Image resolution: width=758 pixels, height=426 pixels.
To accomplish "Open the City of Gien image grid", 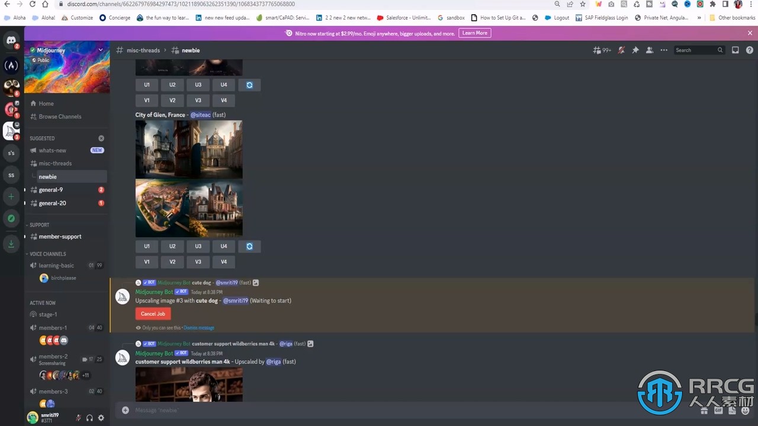I will (x=189, y=179).
